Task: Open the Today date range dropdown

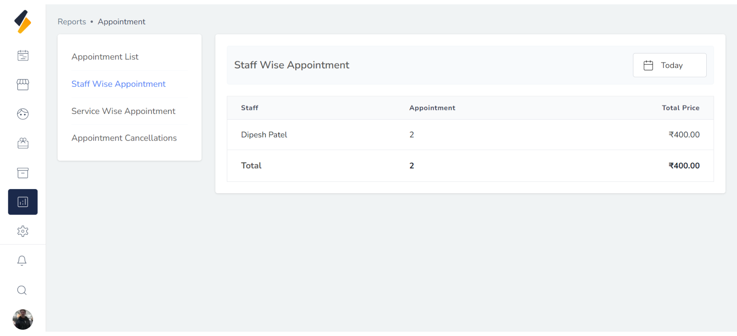Action: point(670,65)
